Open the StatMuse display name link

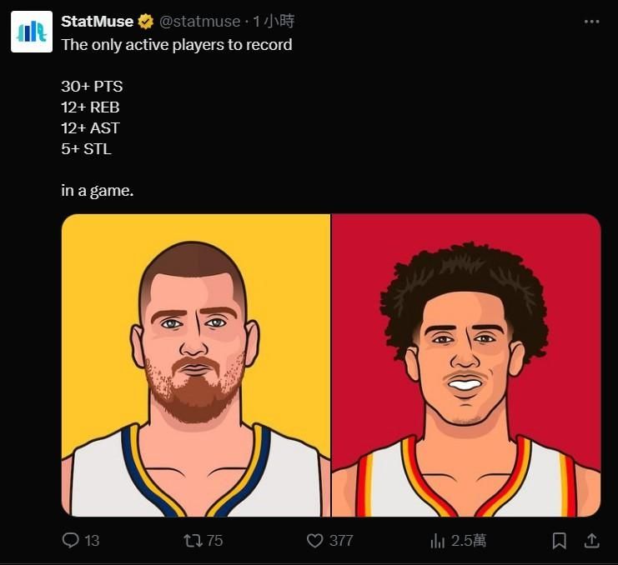97,22
